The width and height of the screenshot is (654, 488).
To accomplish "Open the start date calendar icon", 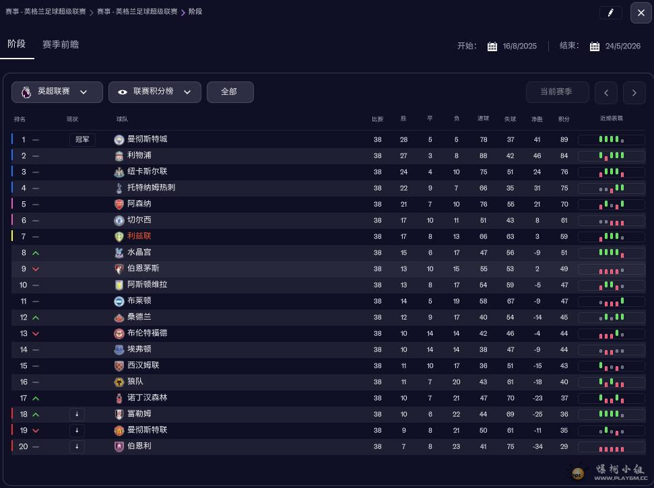I will pos(492,46).
